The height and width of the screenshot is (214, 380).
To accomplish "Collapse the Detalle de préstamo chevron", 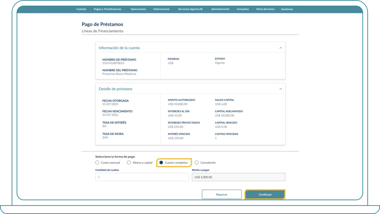I will 281,89.
